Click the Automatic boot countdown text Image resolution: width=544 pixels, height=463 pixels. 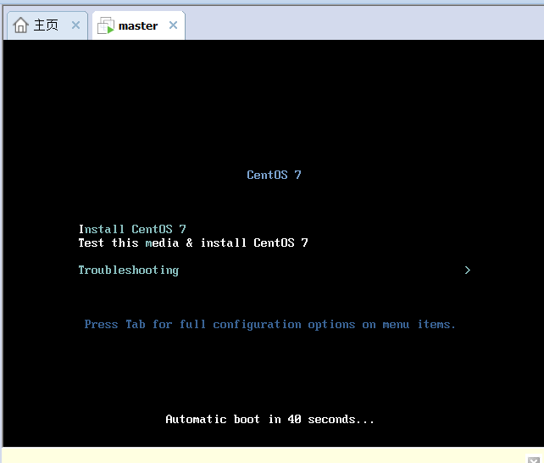click(269, 419)
